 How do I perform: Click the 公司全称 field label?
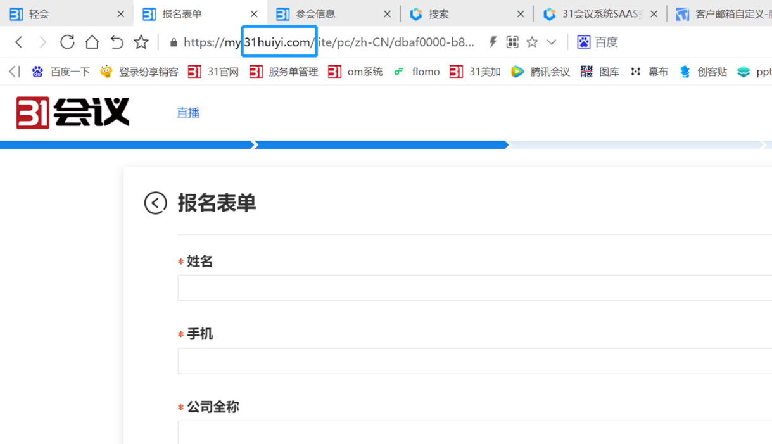pyautogui.click(x=213, y=407)
